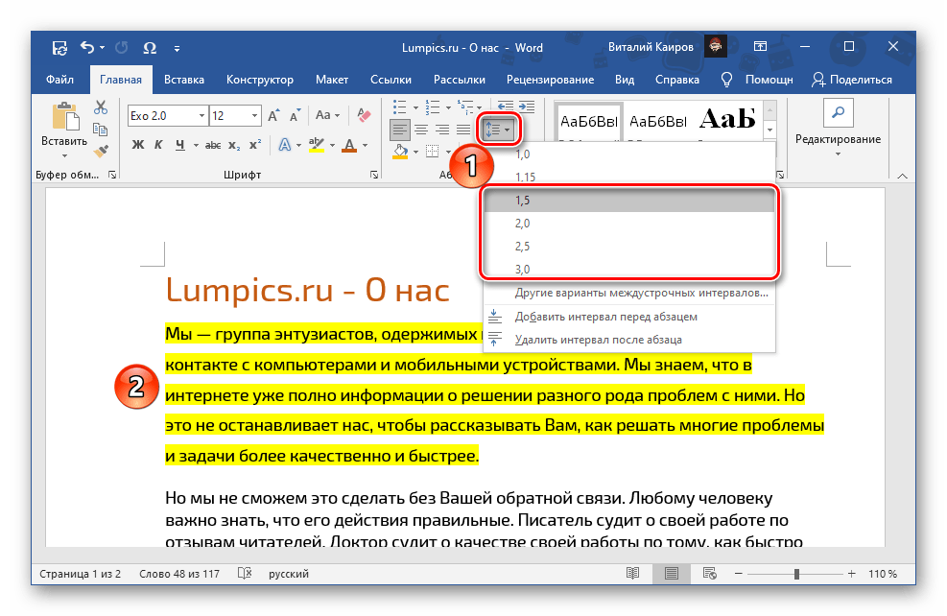
Task: Expand the font size dropdown
Action: 253,116
